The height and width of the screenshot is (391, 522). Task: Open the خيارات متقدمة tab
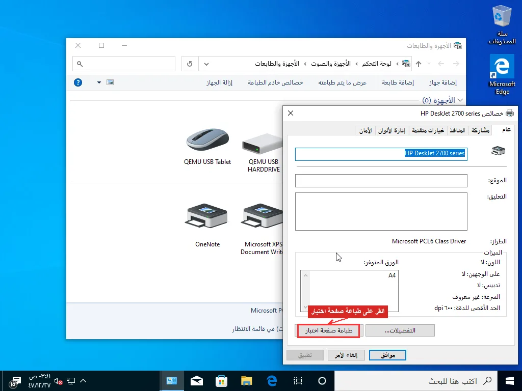428,131
